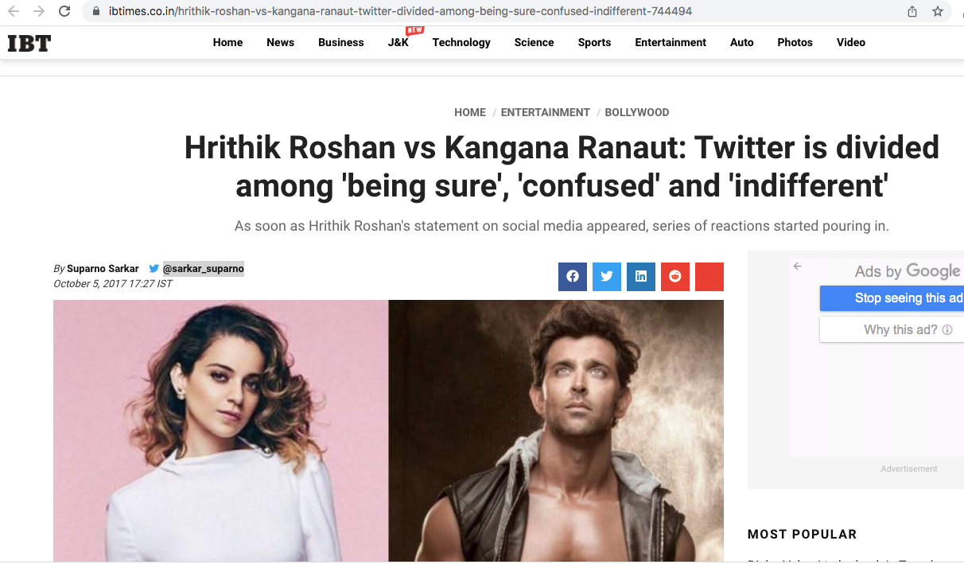
Task: Share article on Facebook icon
Action: click(x=572, y=276)
